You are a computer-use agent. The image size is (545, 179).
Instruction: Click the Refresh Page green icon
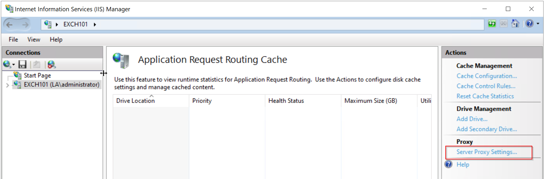(492, 24)
